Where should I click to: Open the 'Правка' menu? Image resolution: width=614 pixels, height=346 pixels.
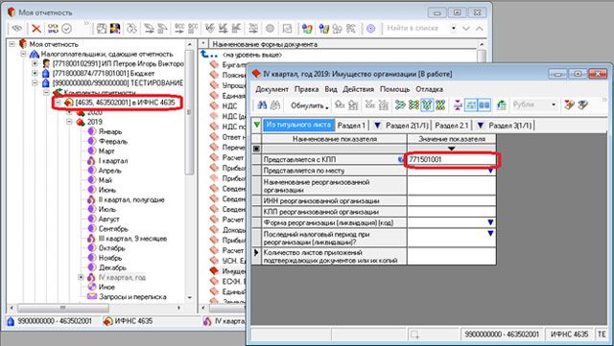click(307, 89)
